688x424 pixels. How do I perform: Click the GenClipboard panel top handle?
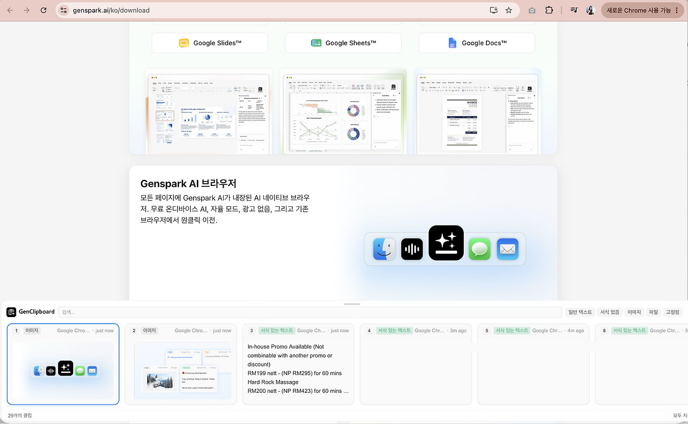pyautogui.click(x=352, y=304)
